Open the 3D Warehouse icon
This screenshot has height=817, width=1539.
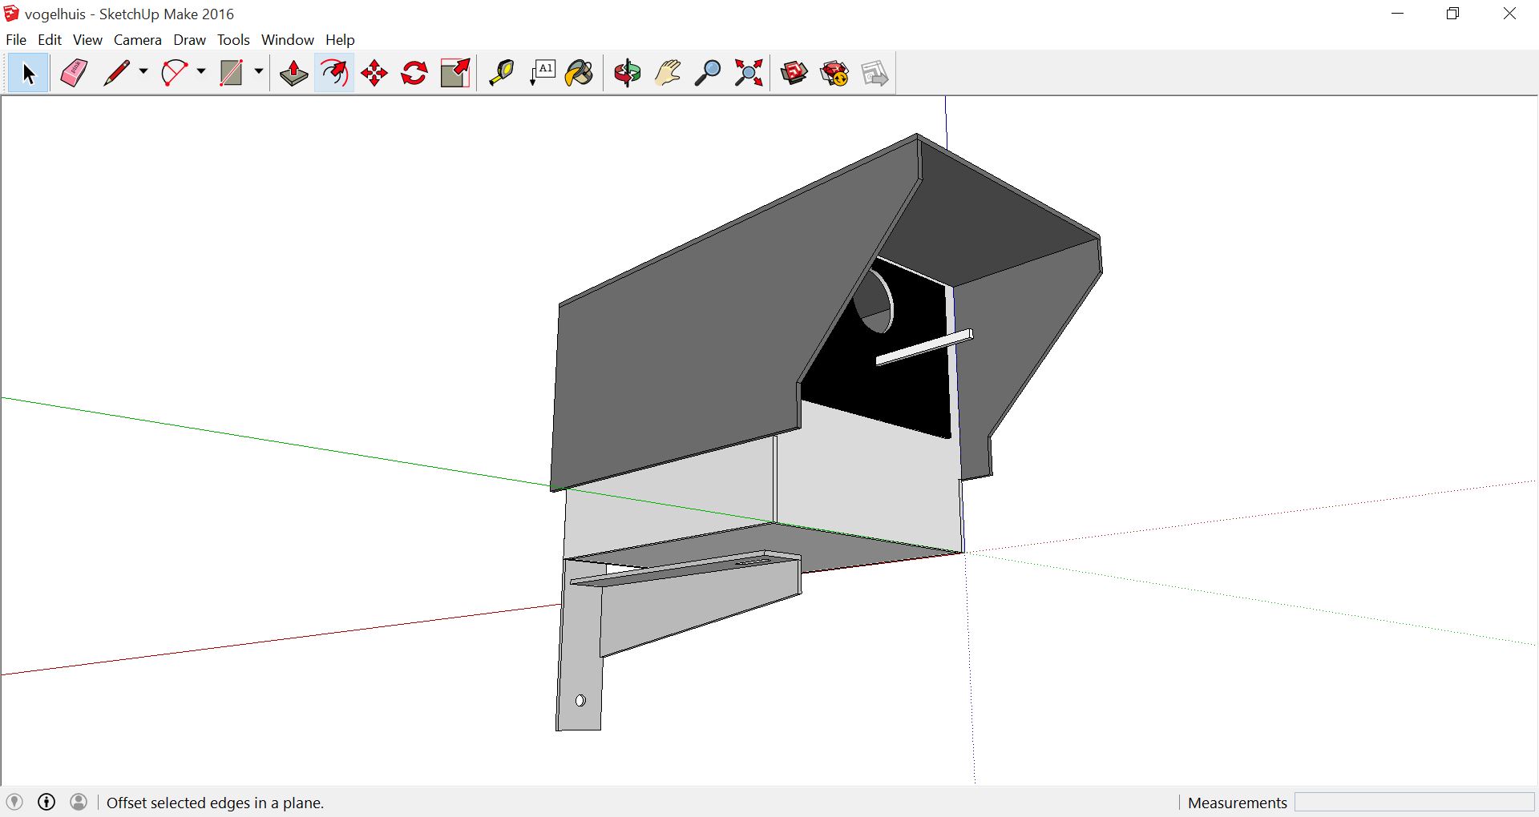pos(794,74)
